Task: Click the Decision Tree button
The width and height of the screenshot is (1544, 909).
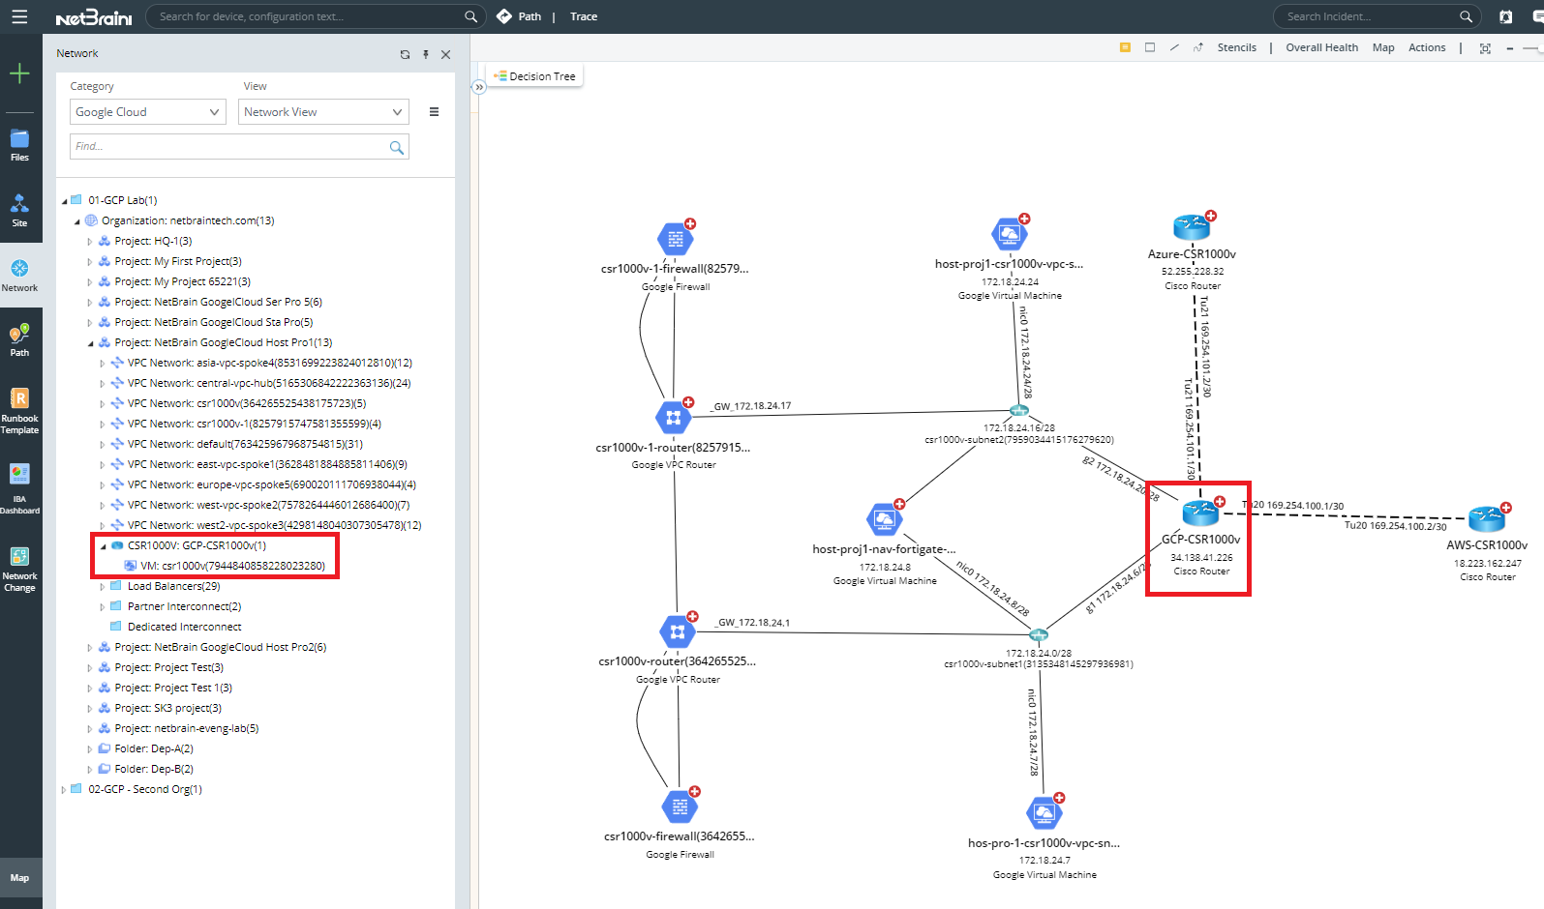Action: point(535,76)
